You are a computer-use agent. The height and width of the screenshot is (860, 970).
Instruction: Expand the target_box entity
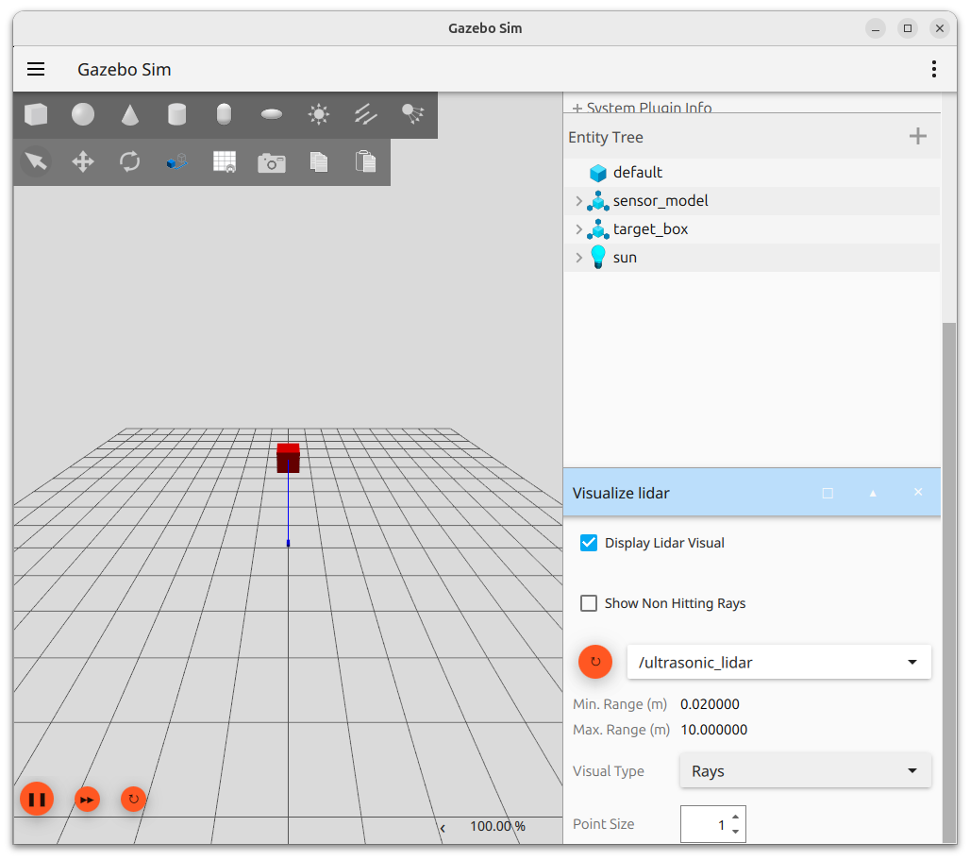pos(578,228)
